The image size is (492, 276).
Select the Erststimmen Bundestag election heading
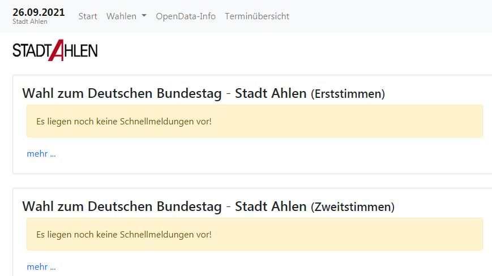tap(203, 93)
